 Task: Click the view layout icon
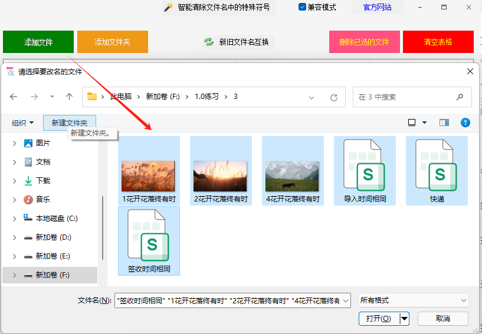point(412,123)
